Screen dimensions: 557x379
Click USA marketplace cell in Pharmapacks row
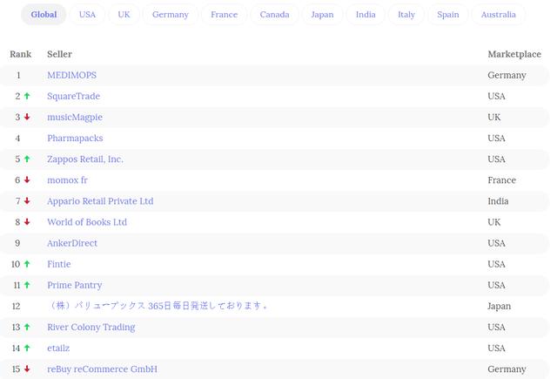(496, 139)
